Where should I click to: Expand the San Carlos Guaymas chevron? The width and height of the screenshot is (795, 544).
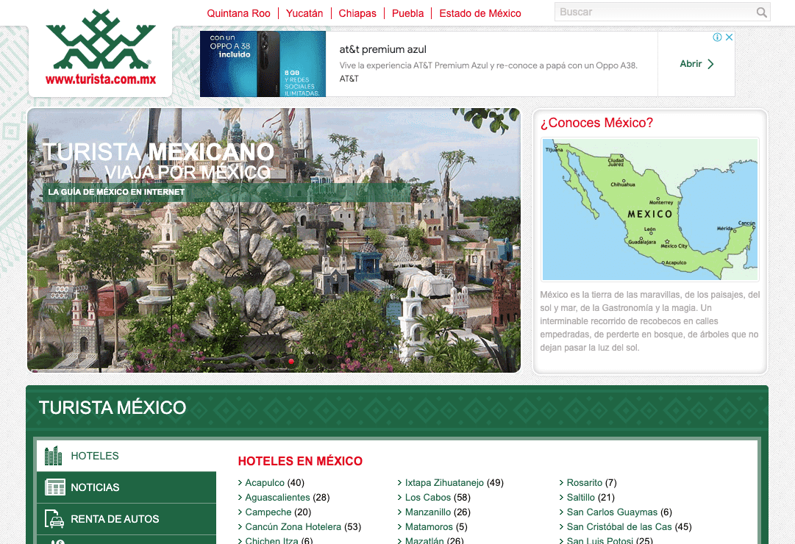(561, 512)
